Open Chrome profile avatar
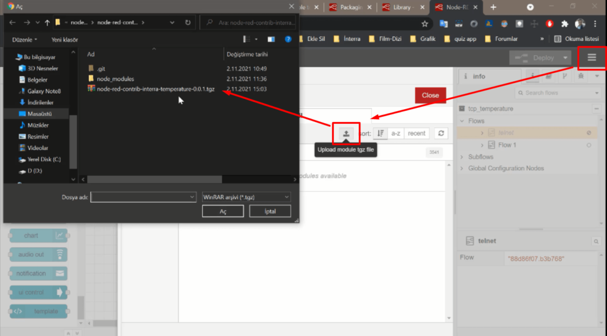Image resolution: width=607 pixels, height=336 pixels. pyautogui.click(x=580, y=24)
